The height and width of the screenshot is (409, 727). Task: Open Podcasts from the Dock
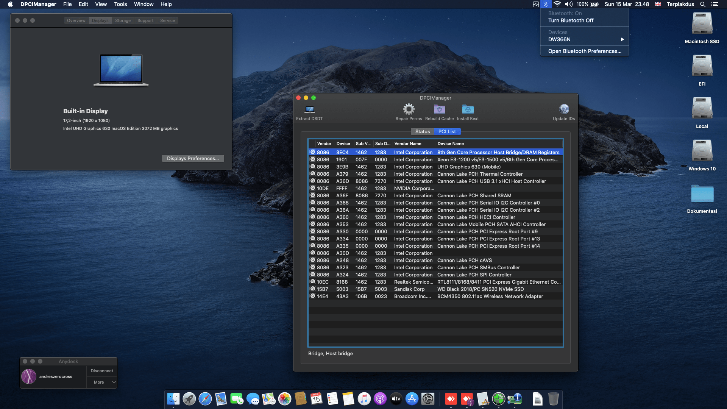(x=380, y=399)
